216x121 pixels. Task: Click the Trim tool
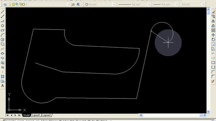tap(213, 53)
